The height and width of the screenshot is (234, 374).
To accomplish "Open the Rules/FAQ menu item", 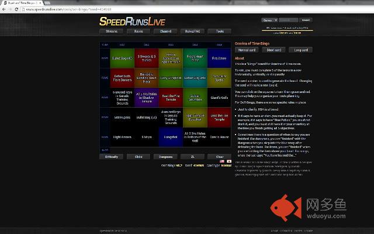I will pos(192,31).
